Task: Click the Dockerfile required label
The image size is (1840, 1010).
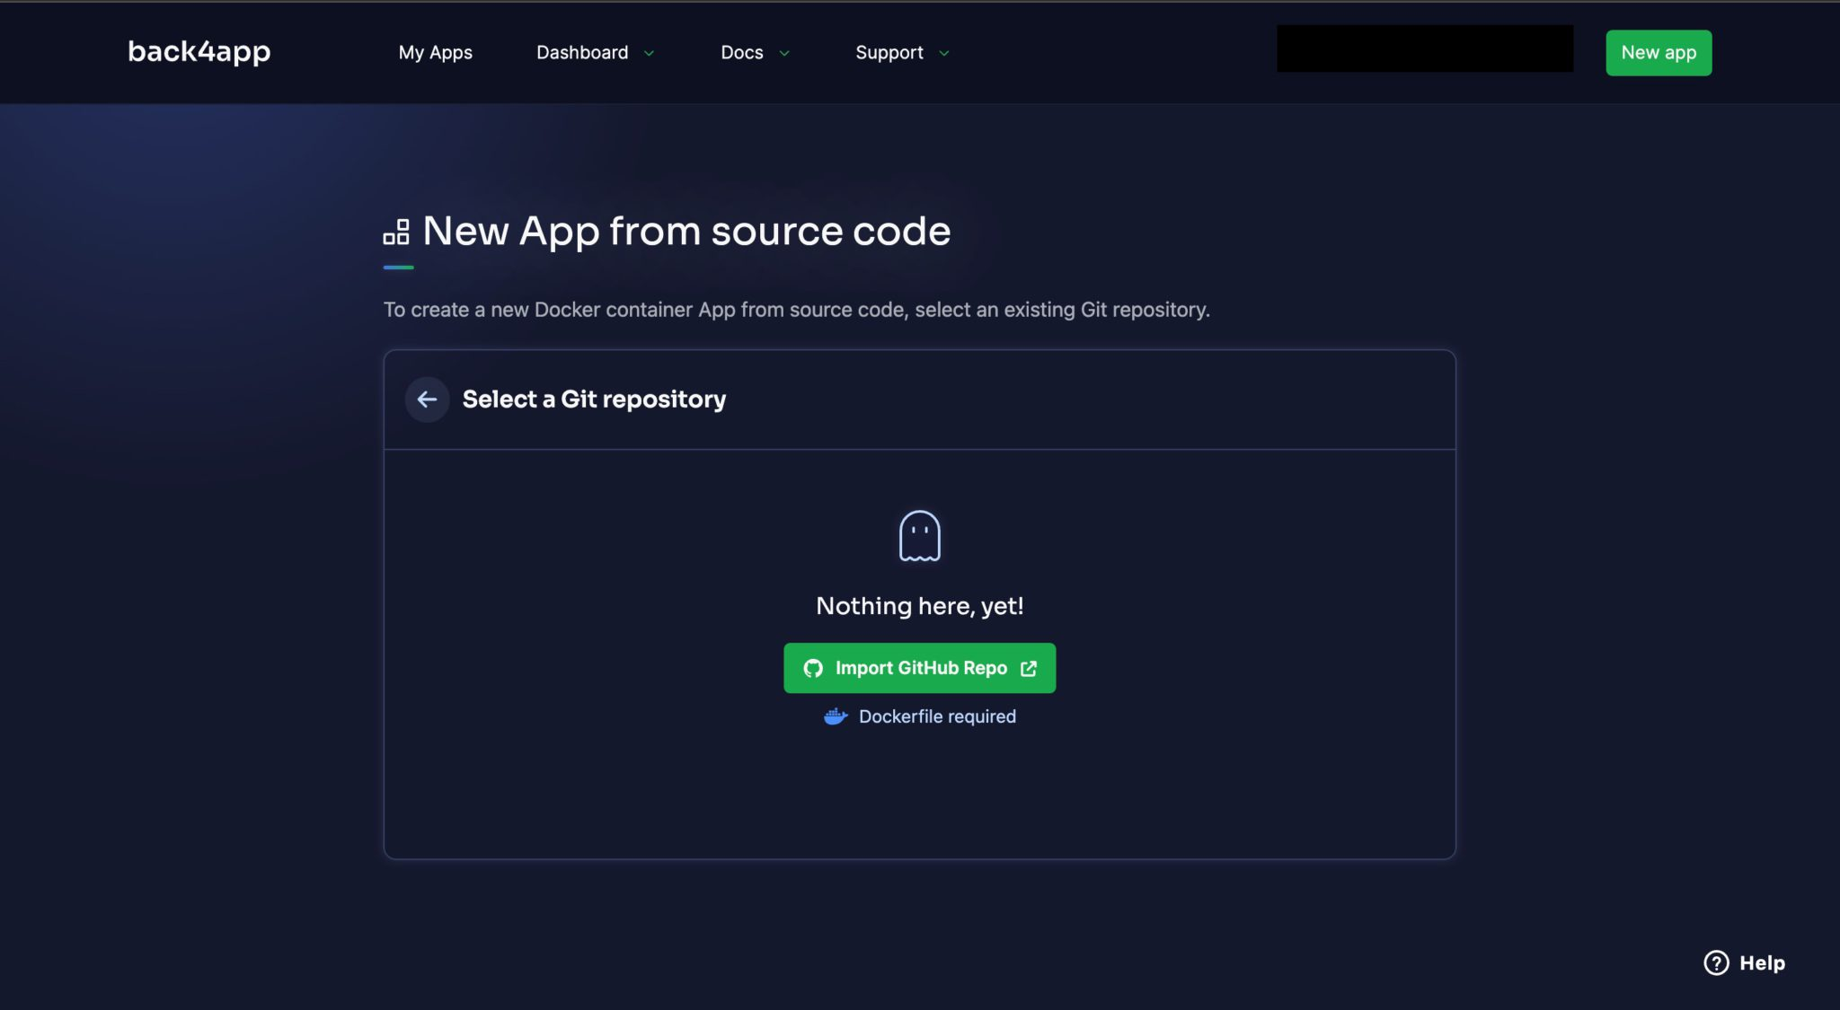Action: (x=937, y=716)
